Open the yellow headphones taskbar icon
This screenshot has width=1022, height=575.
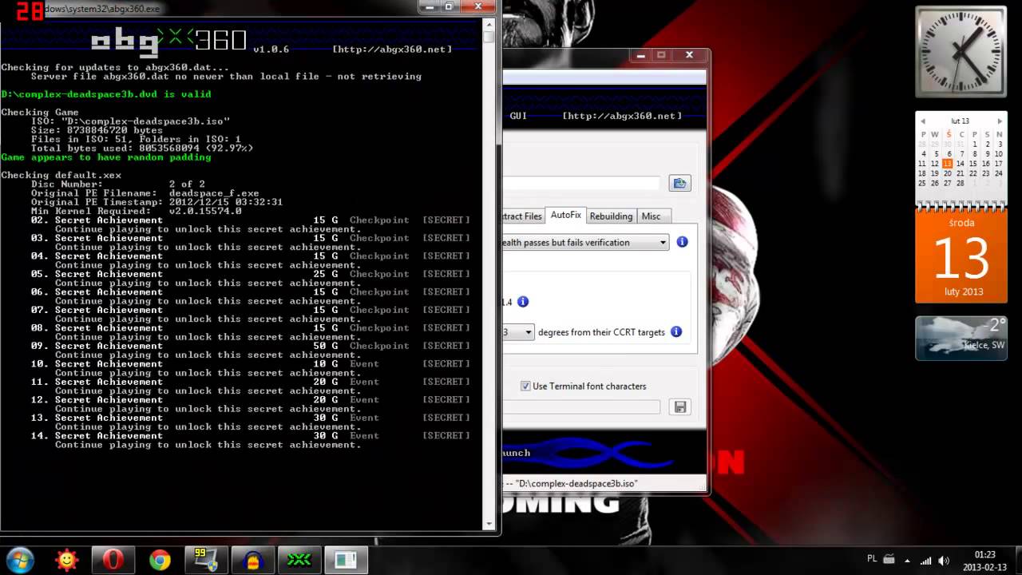pyautogui.click(x=252, y=561)
